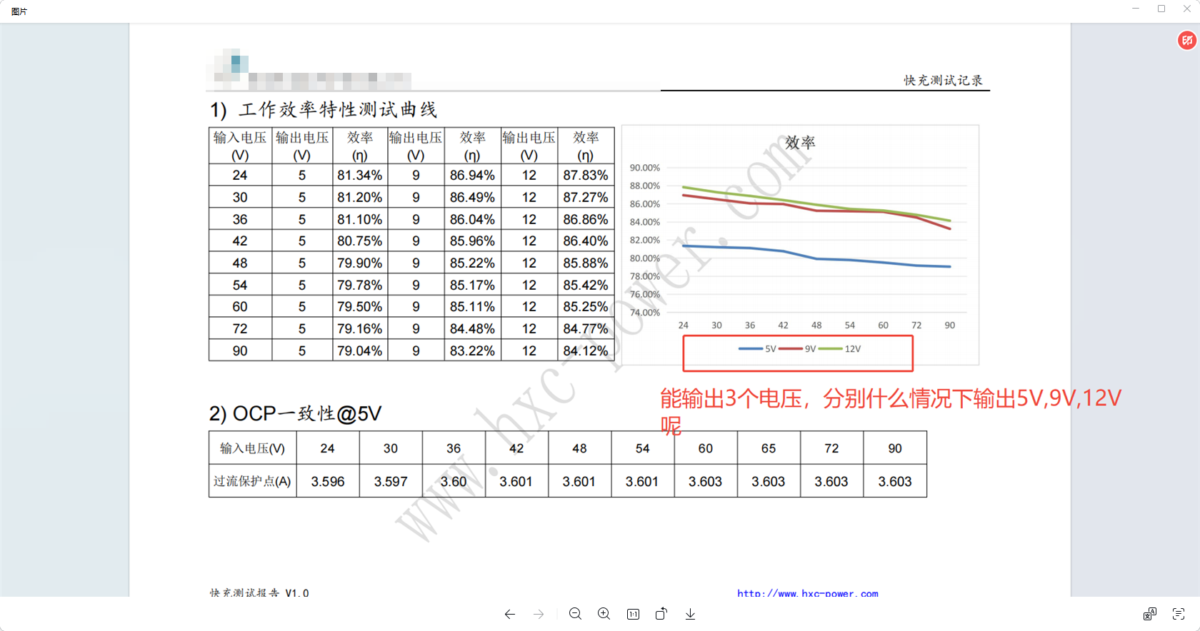The width and height of the screenshot is (1200, 631).
Task: Click the 87.83% efficiency cell
Action: 586,175
